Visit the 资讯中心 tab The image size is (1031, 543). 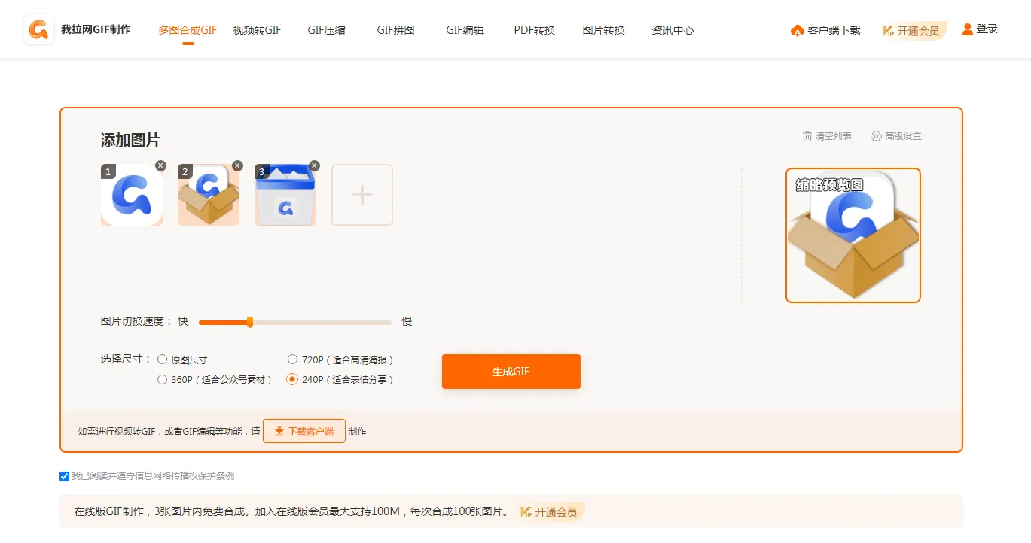673,30
